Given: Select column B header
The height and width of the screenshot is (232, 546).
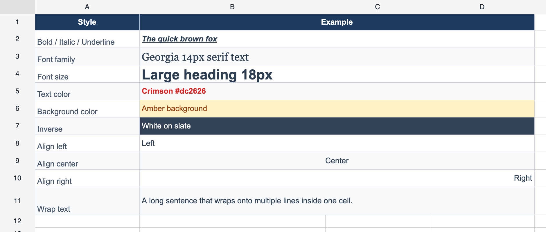Looking at the screenshot, I should point(232,7).
